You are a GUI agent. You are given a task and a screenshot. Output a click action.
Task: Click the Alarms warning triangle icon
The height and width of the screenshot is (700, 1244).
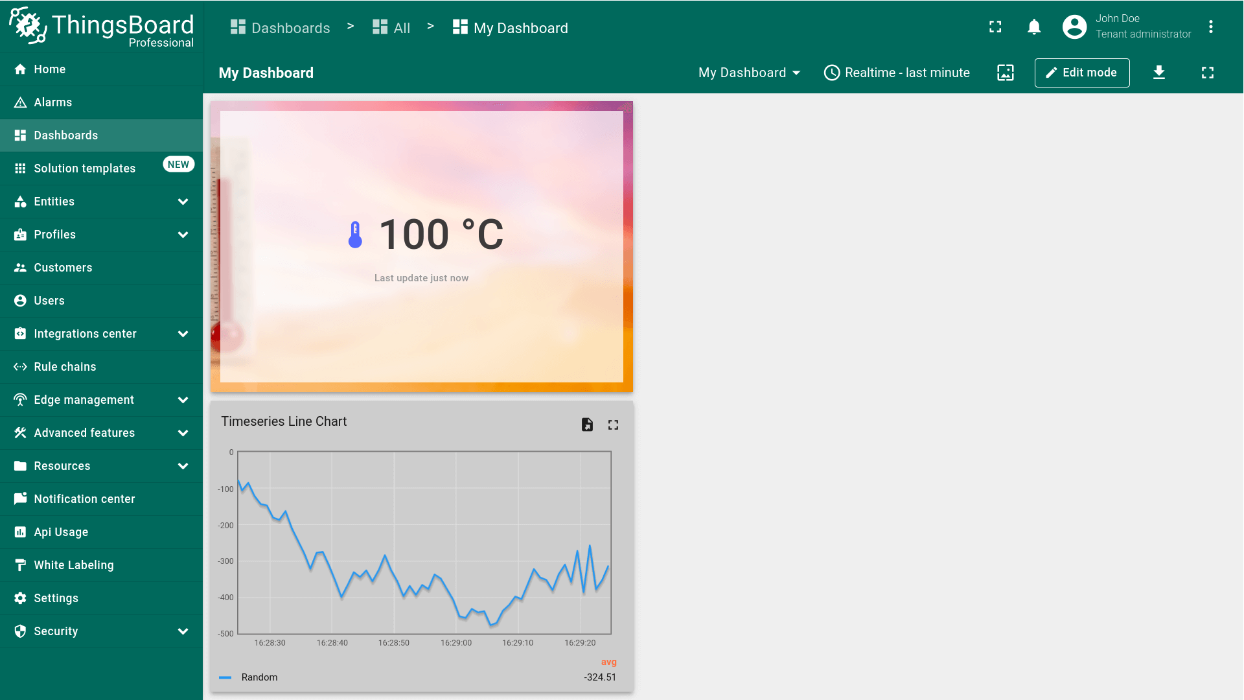[20, 102]
